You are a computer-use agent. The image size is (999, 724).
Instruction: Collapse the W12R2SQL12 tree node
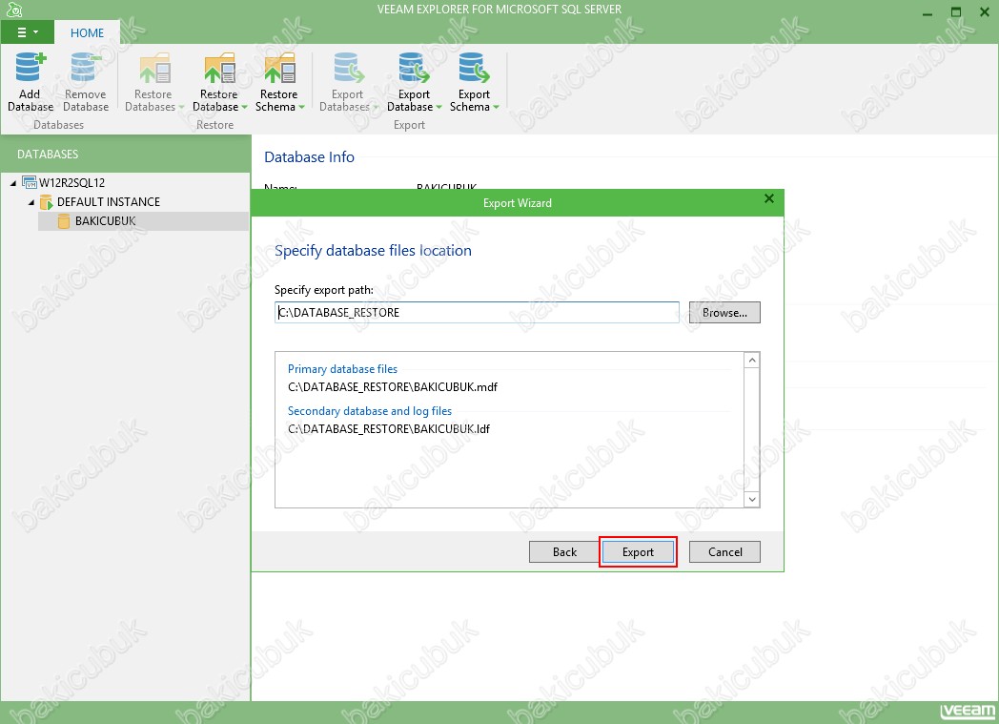click(x=13, y=183)
